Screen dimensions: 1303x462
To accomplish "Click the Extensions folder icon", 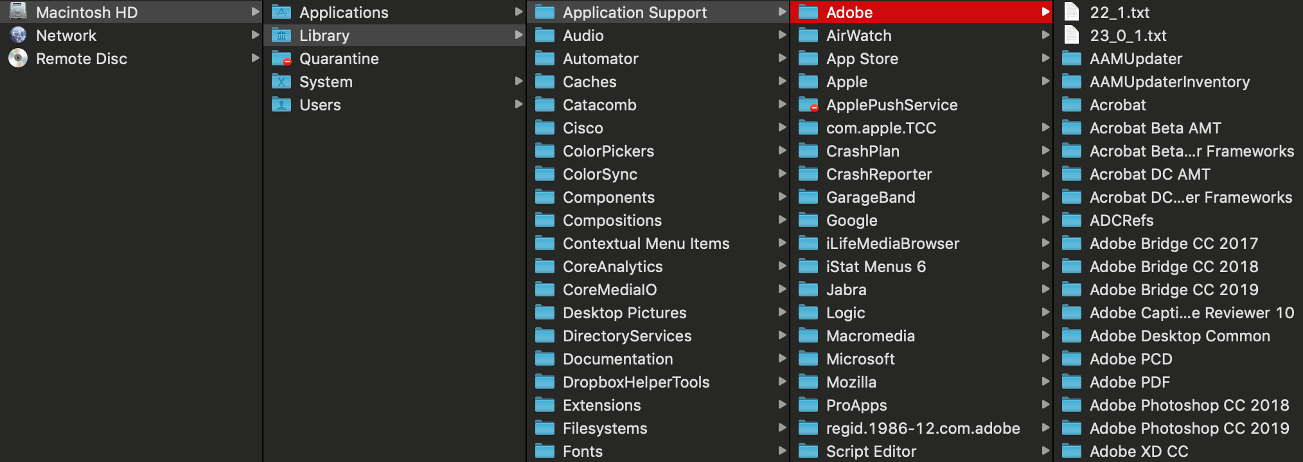I will 545,405.
